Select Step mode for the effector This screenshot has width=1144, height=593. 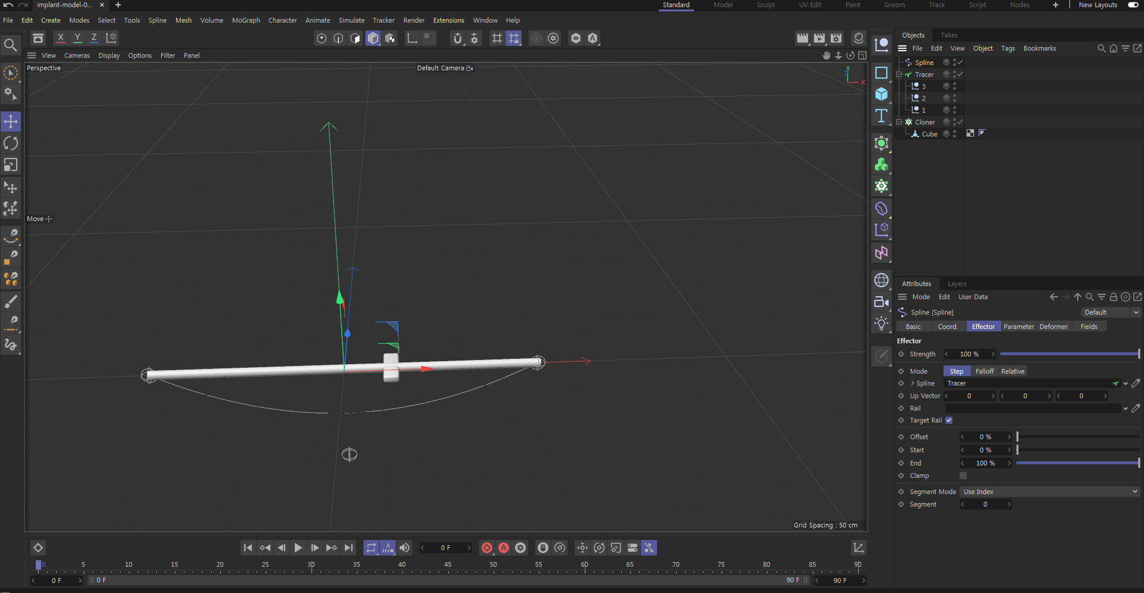pos(957,371)
